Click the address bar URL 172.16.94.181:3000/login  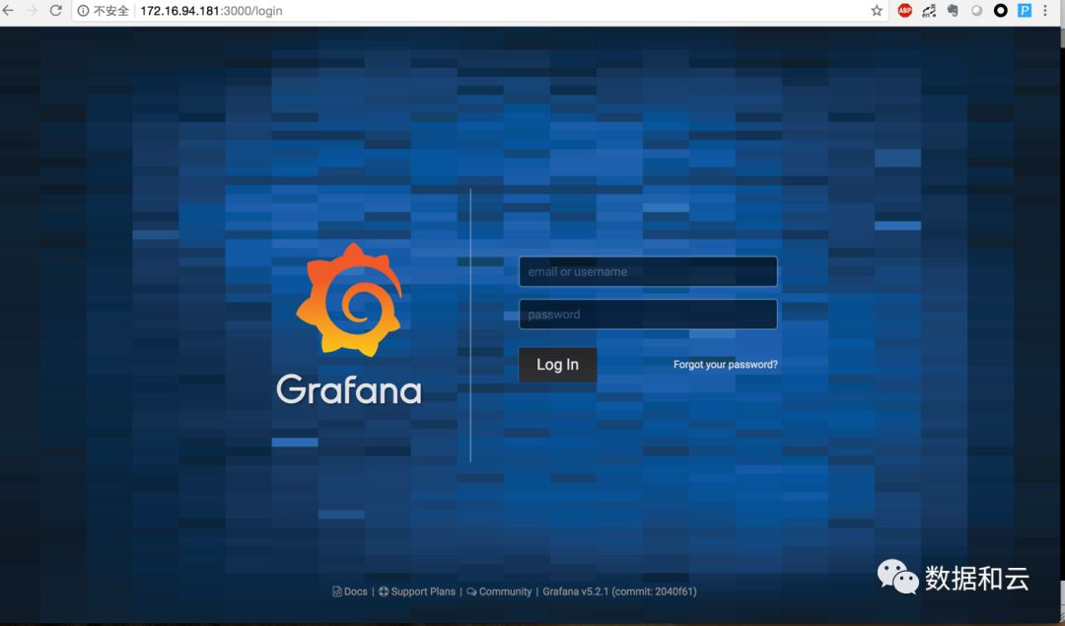[x=211, y=11]
